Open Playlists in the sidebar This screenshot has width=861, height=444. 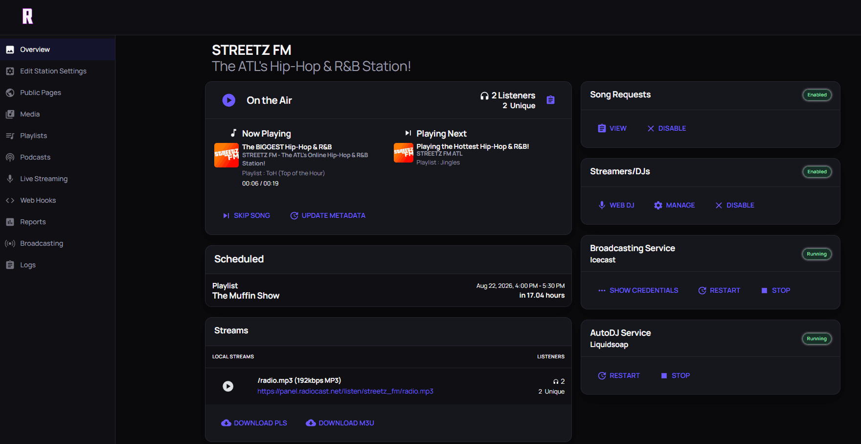[x=57, y=136]
